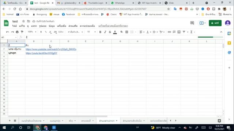This screenshot has width=234, height=131.
Task: Click the add sheet plus button
Action: coord(10,120)
